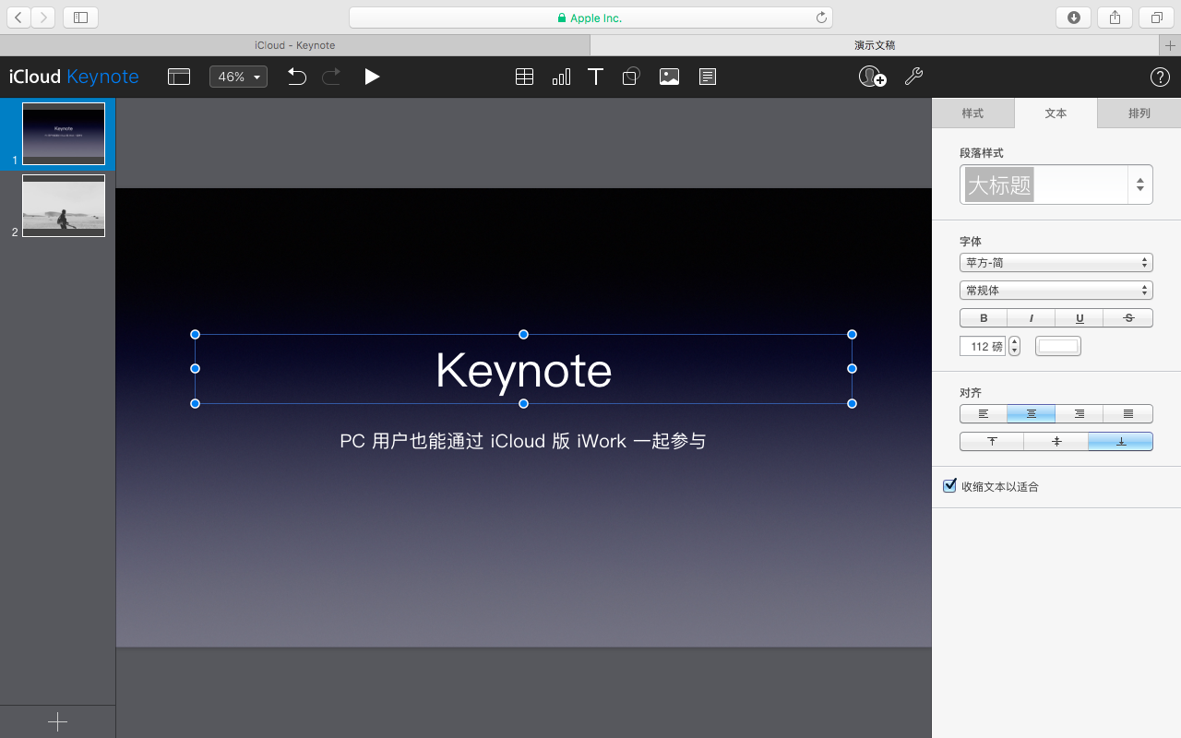Insert a table into the slide
1181x738 pixels.
pyautogui.click(x=524, y=77)
